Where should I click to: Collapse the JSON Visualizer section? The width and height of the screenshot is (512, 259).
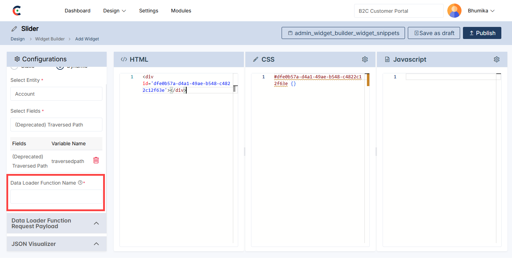tap(96, 244)
